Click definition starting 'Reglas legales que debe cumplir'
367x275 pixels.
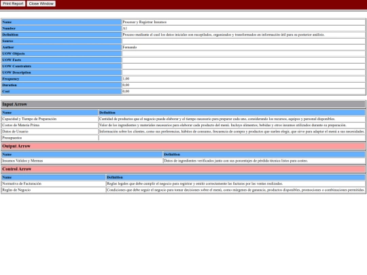(x=195, y=184)
